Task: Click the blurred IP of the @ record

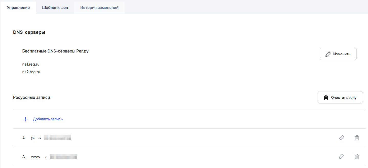Action: click(57, 138)
